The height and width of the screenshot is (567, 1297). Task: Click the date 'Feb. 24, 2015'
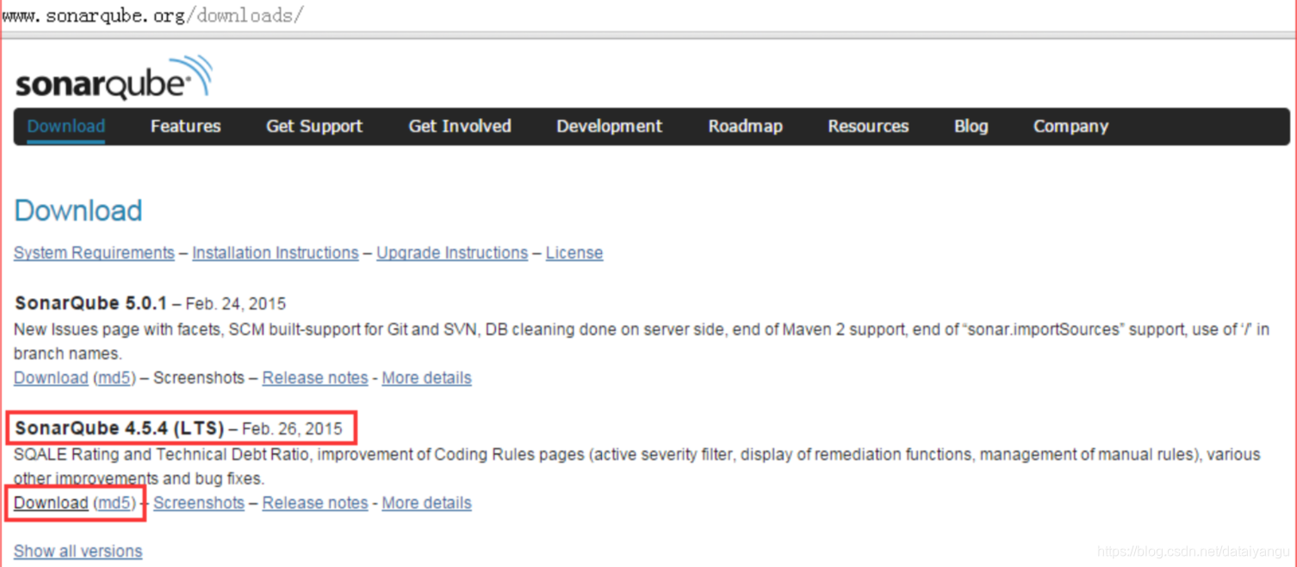[236, 303]
